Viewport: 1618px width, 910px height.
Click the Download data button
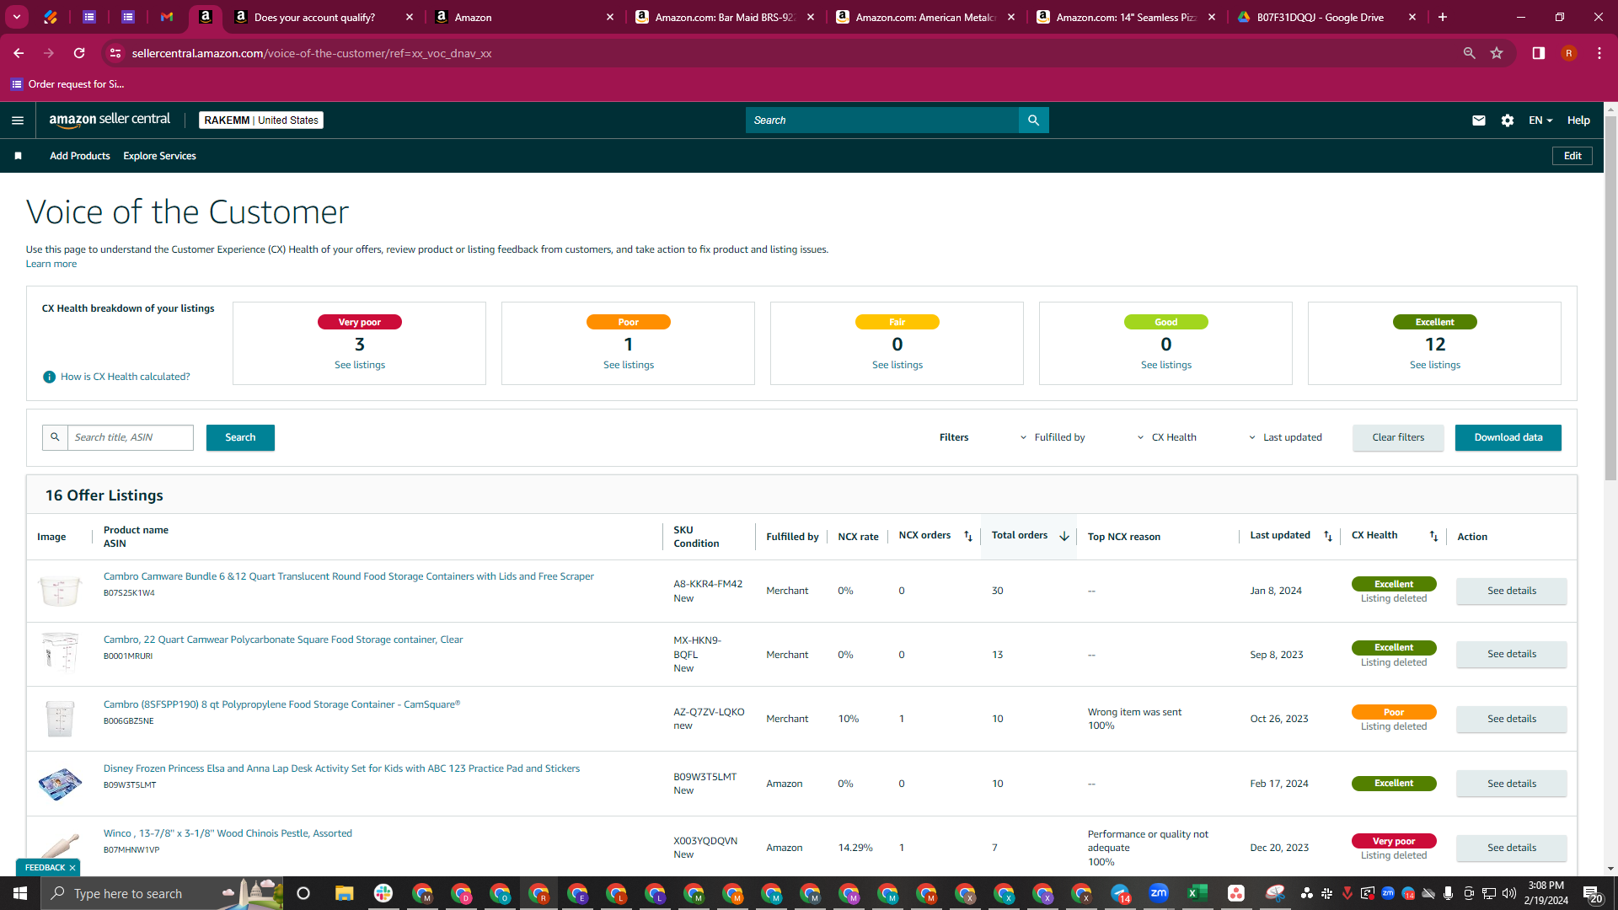click(1508, 437)
